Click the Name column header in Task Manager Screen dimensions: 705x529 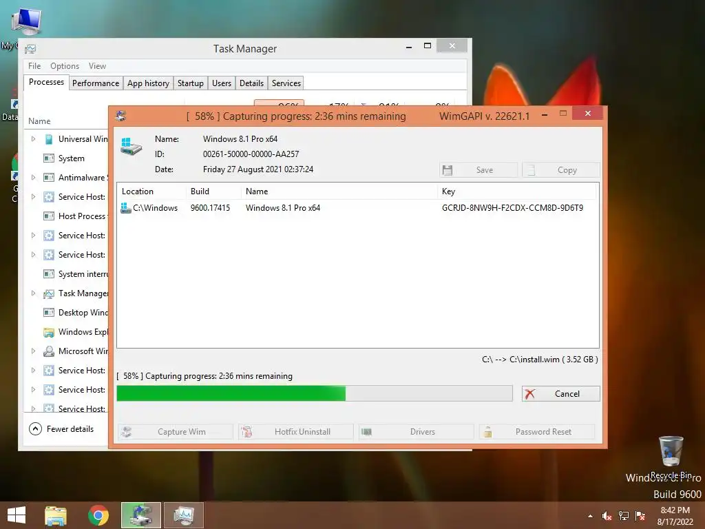[x=39, y=121]
